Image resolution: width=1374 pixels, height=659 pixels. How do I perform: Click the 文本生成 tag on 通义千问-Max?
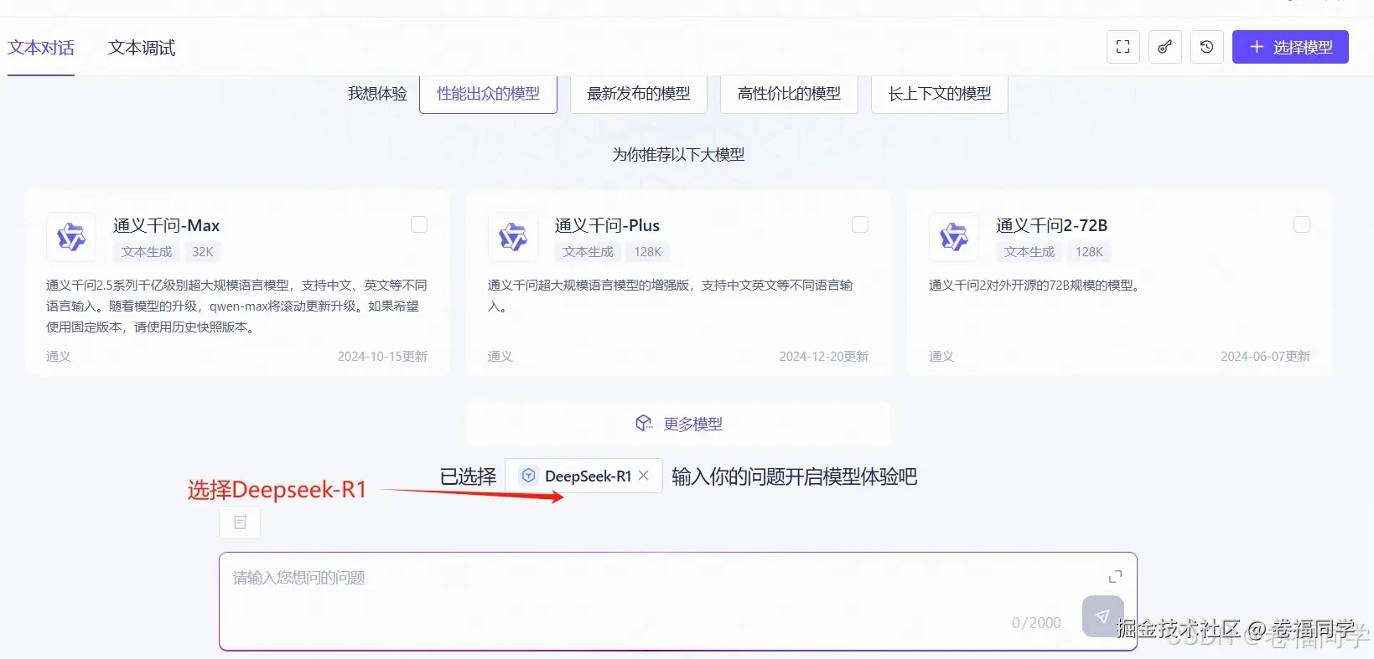pyautogui.click(x=147, y=252)
